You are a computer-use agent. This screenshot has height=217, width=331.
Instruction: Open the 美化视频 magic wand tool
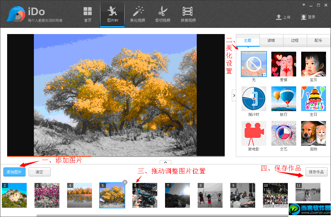(138, 14)
